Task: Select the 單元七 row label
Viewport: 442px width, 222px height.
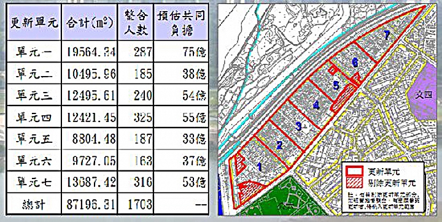Action: (x=34, y=182)
